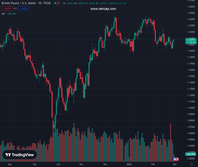This screenshot has width=198, height=167.
Task: Click the teal volume label 183.75K on axis
Action: click(x=191, y=154)
